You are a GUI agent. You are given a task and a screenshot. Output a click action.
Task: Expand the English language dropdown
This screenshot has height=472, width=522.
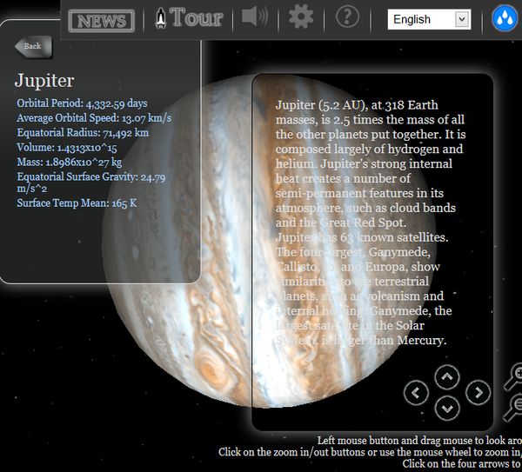pyautogui.click(x=429, y=19)
